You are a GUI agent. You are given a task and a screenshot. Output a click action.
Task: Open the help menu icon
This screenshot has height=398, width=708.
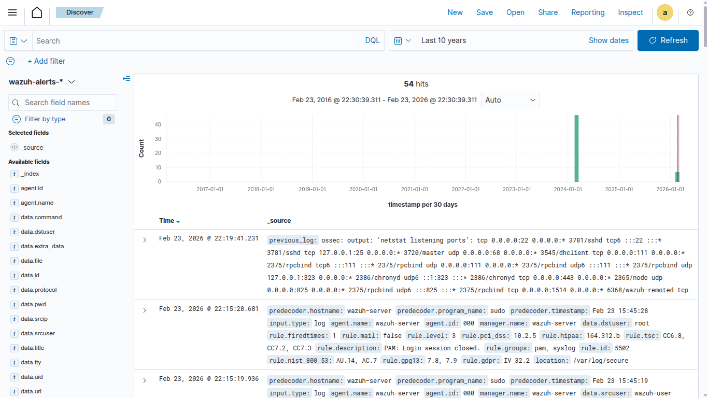click(x=690, y=12)
